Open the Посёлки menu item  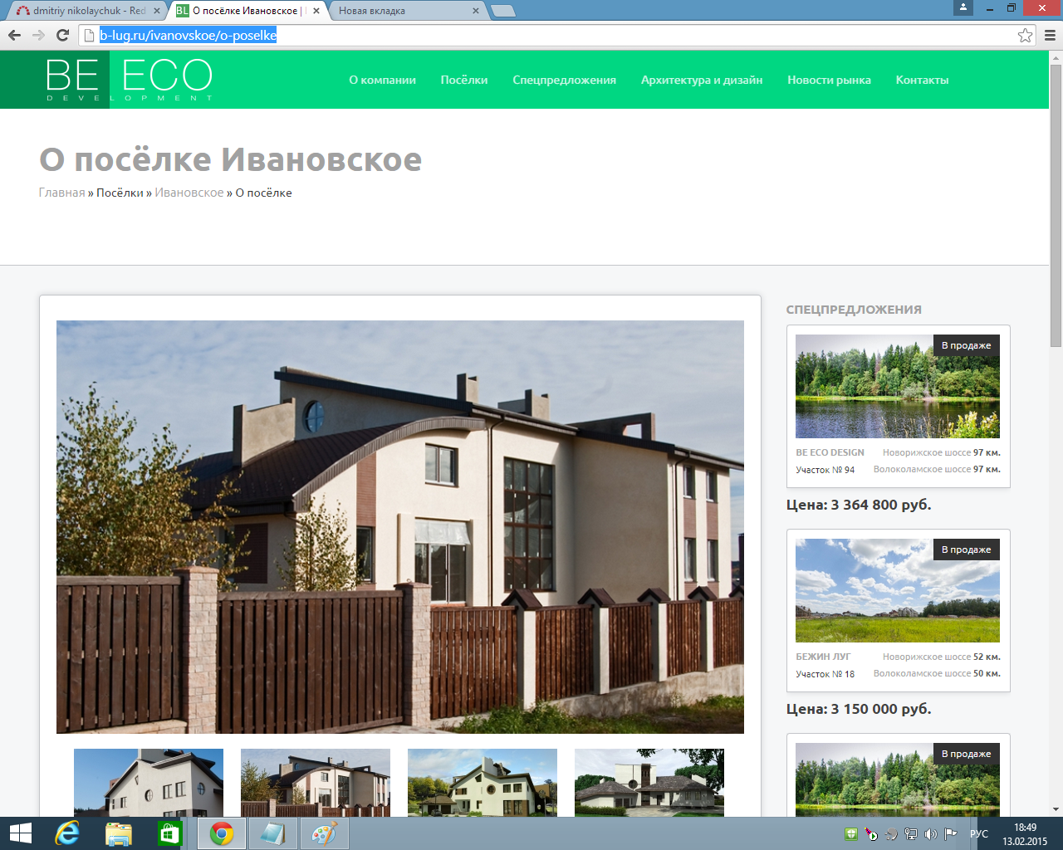(463, 80)
